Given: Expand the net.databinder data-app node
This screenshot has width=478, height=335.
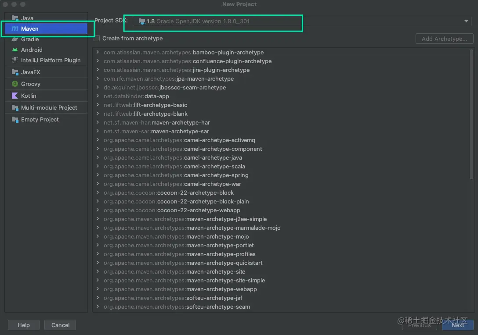Looking at the screenshot, I should (98, 96).
